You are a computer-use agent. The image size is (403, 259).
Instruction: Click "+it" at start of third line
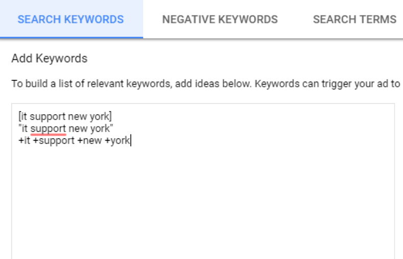pyautogui.click(x=24, y=140)
